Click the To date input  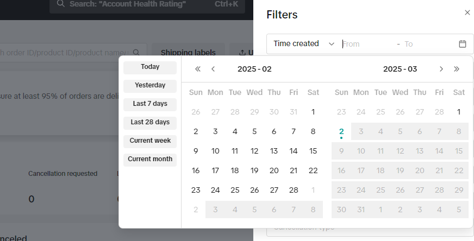(427, 44)
